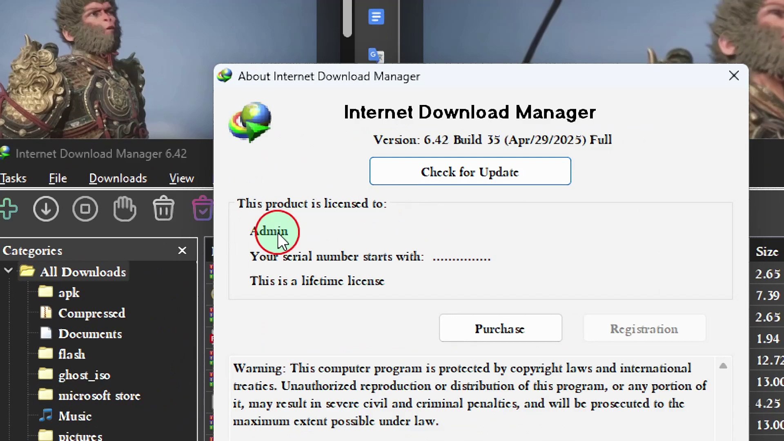Click the background sidebar scrollbar thumb

point(347,18)
